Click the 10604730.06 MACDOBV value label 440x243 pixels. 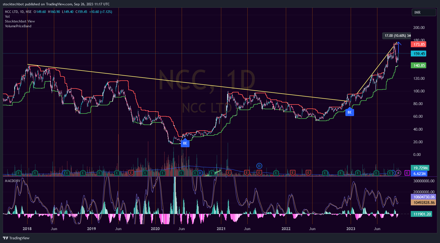(x=424, y=197)
